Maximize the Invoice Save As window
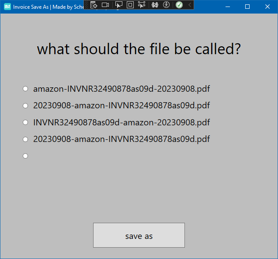278x259 pixels. (247, 7)
